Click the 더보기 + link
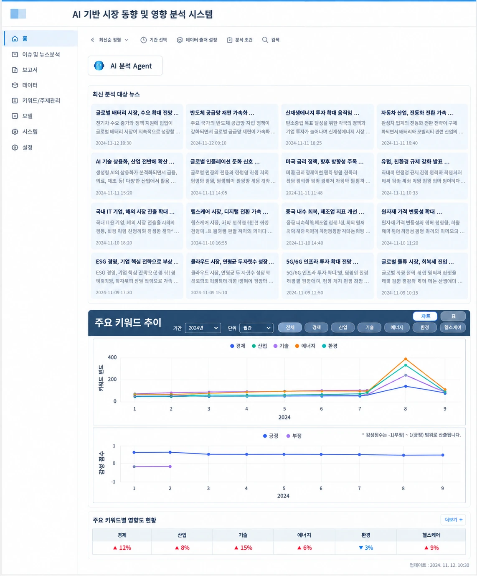477x576 pixels. pyautogui.click(x=454, y=520)
